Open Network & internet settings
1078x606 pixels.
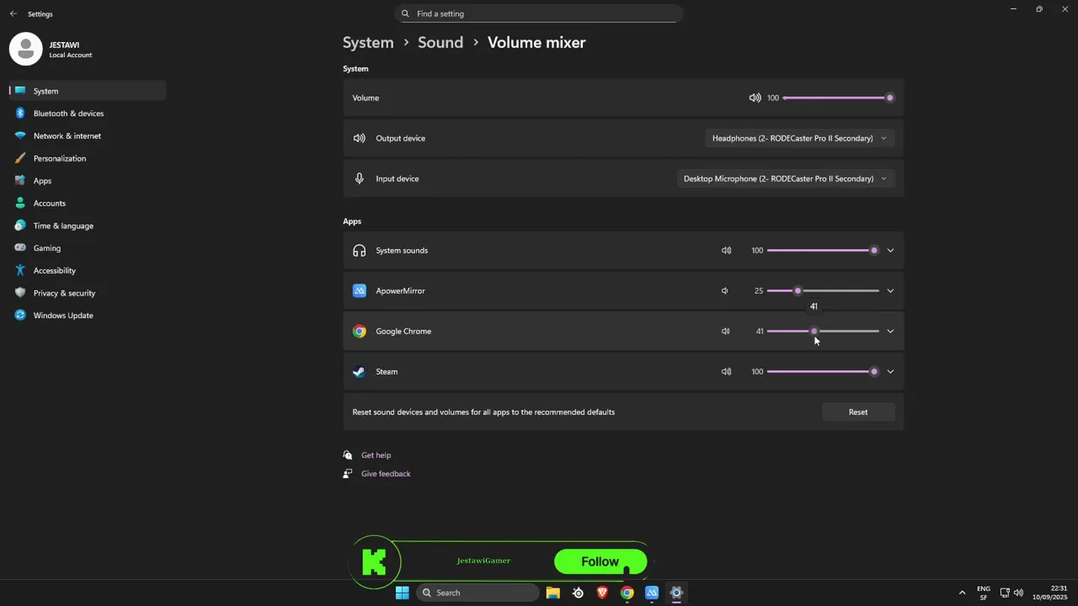(88, 136)
